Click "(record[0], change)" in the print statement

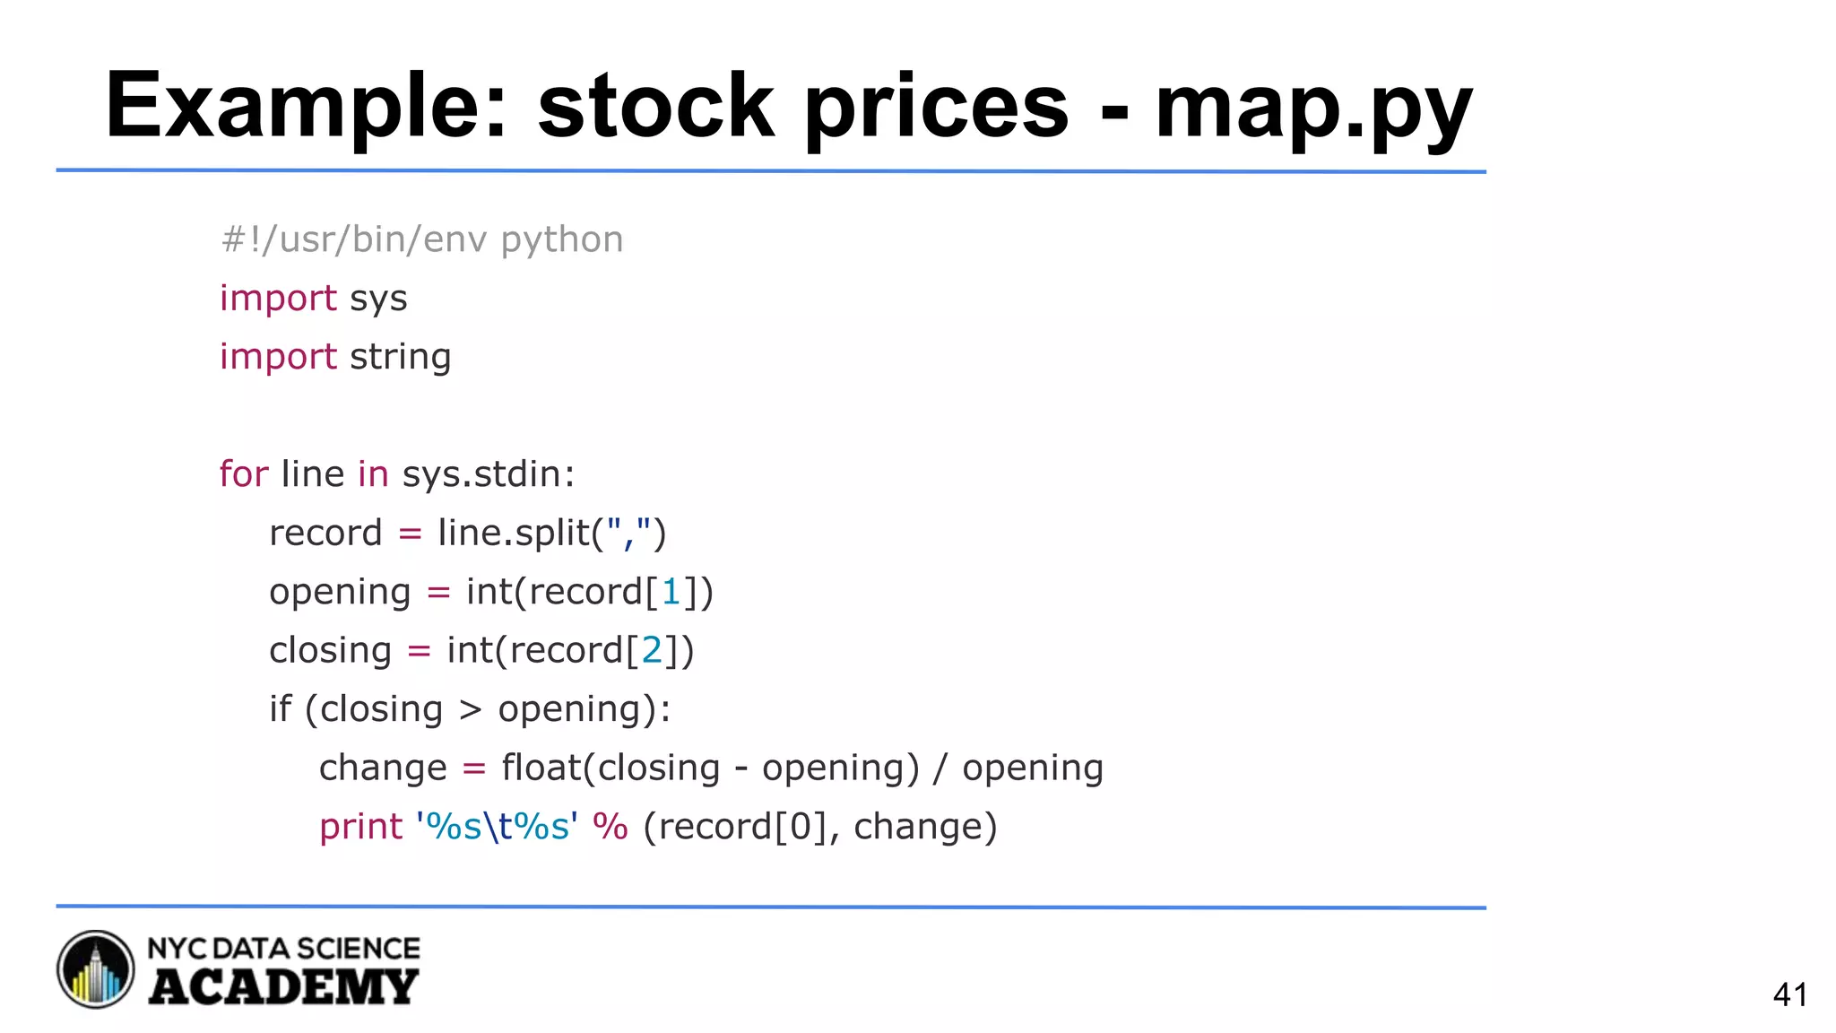tap(819, 827)
